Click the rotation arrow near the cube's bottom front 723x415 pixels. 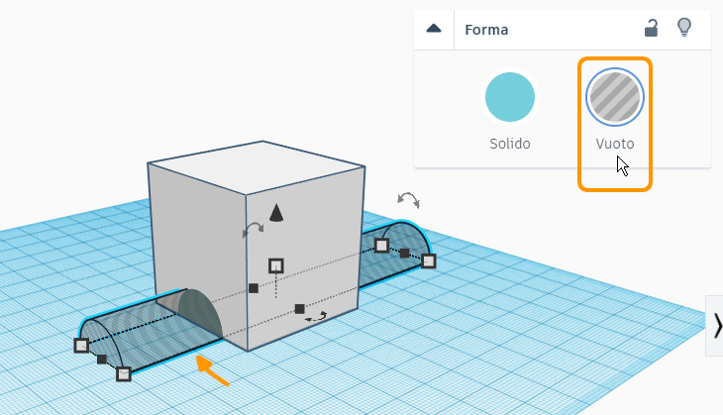[316, 317]
